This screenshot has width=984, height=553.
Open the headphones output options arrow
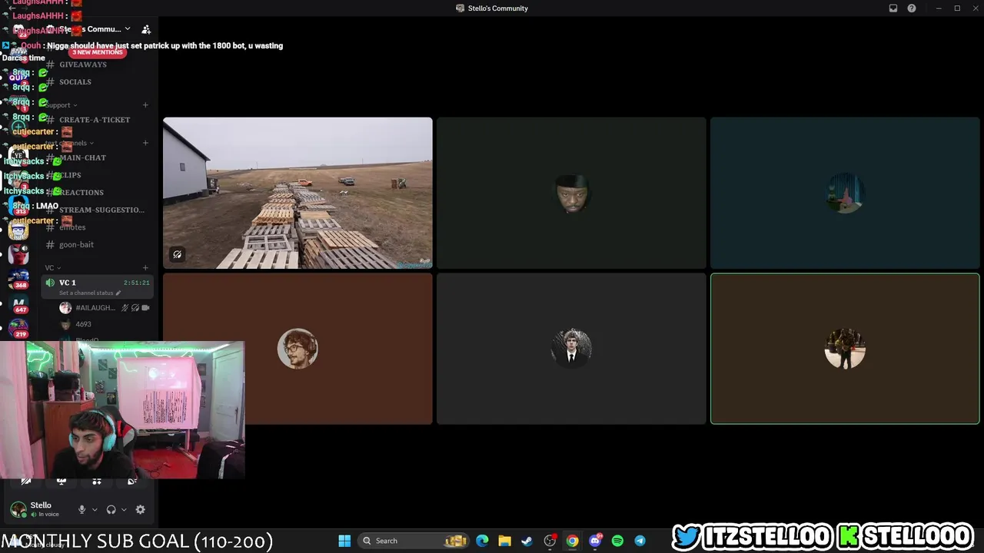(x=124, y=509)
